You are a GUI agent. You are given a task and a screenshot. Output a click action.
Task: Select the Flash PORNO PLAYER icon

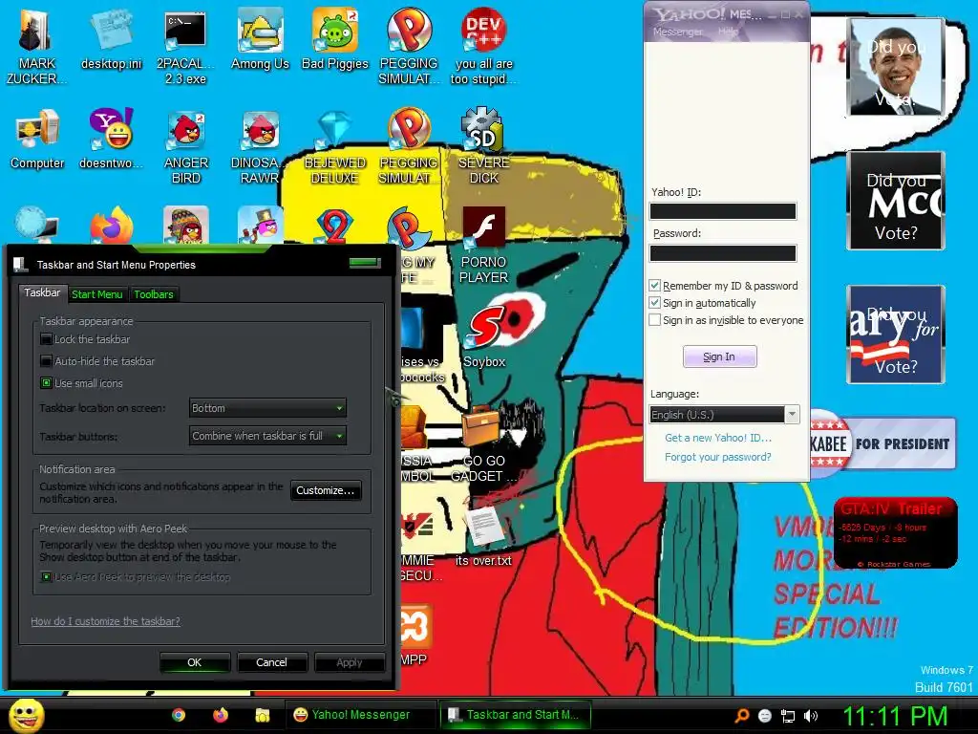pyautogui.click(x=483, y=246)
